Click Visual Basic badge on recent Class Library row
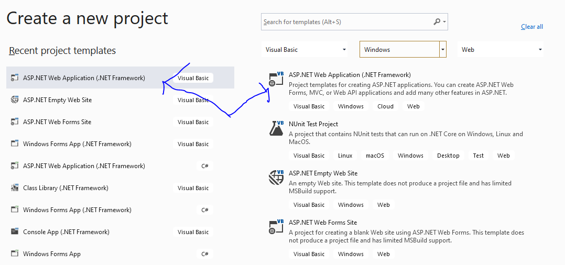 pos(193,187)
